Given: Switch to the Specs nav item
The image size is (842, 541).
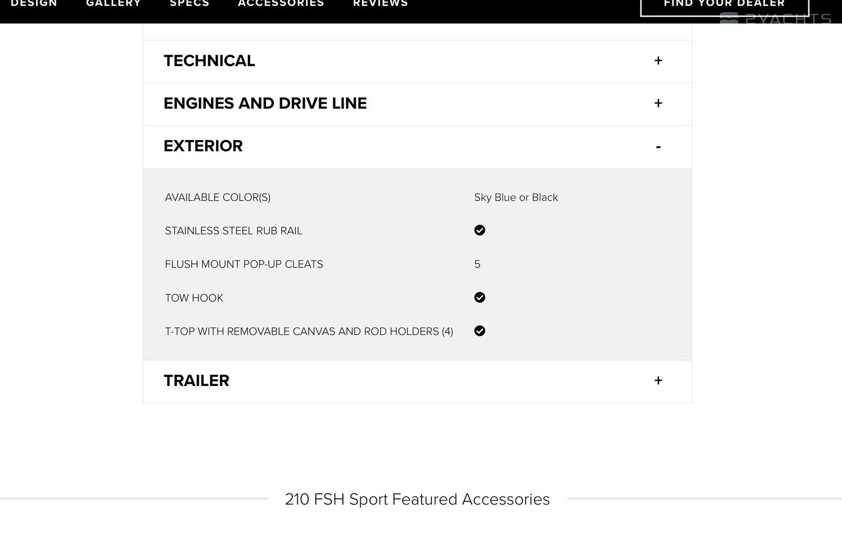Looking at the screenshot, I should (189, 4).
